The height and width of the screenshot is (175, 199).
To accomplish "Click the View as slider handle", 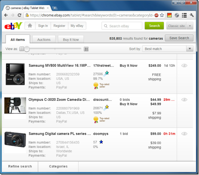I will click(x=27, y=49).
